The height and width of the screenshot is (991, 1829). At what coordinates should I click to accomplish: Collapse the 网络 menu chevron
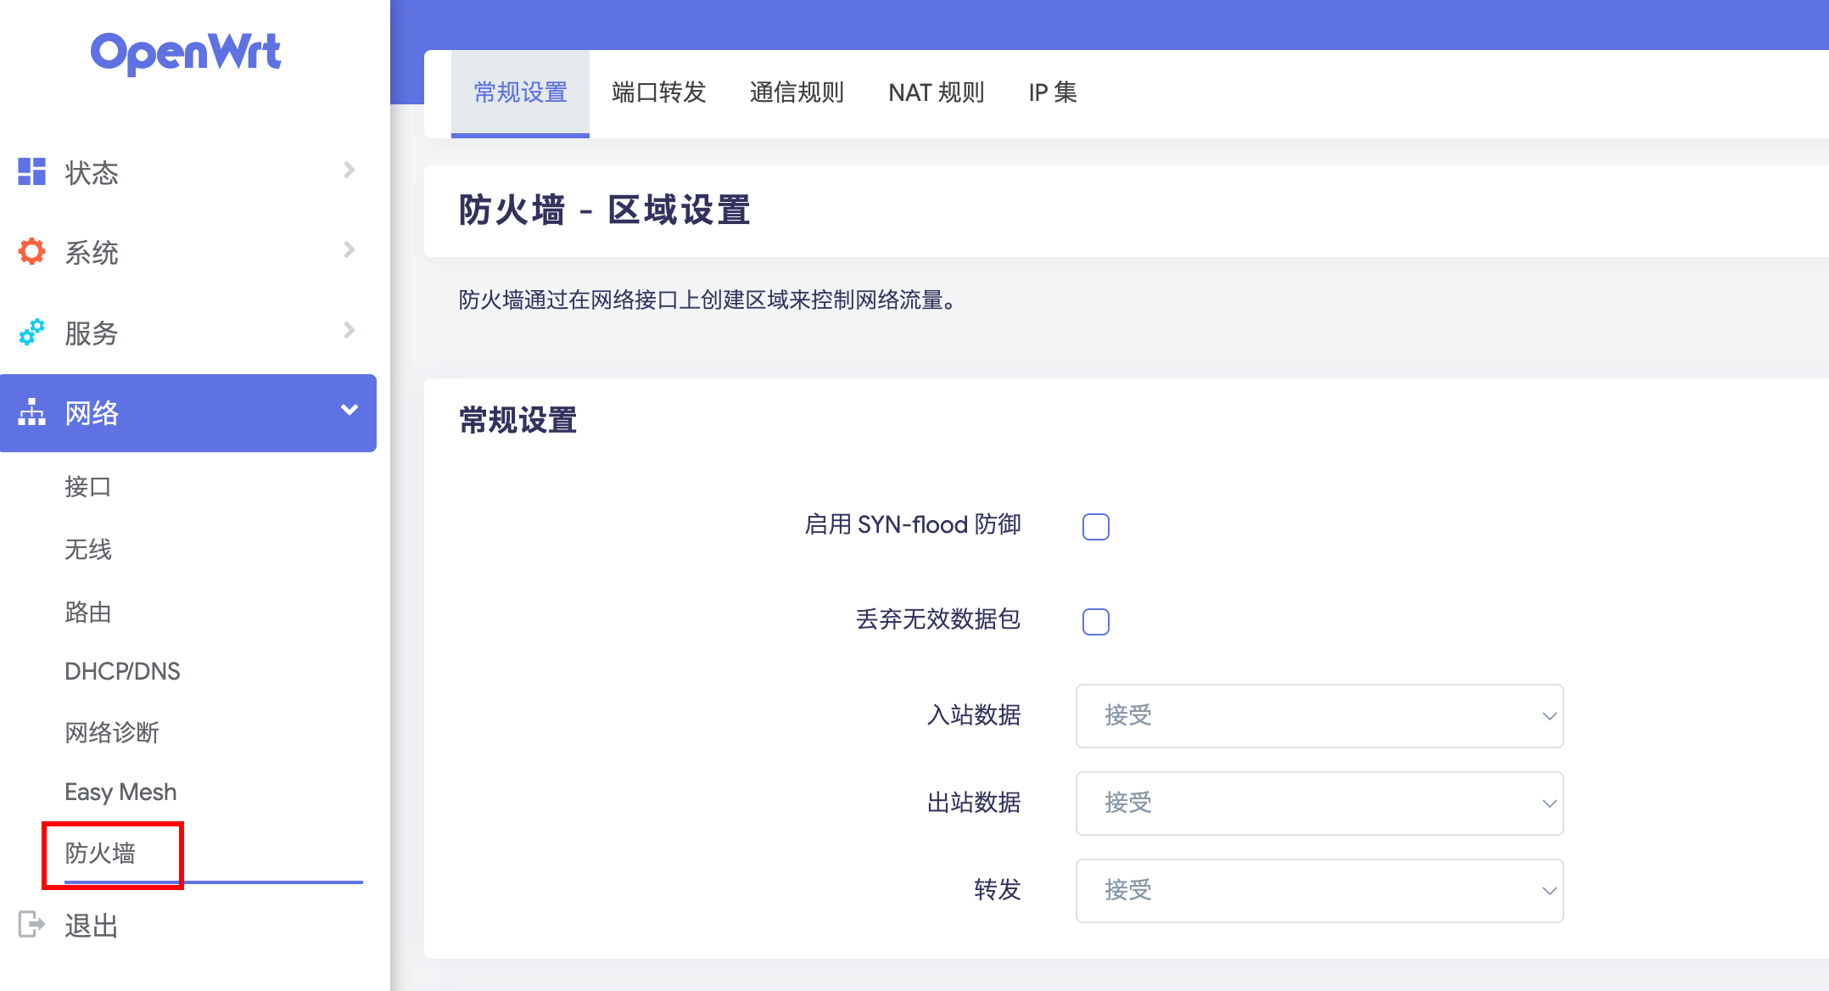(349, 411)
